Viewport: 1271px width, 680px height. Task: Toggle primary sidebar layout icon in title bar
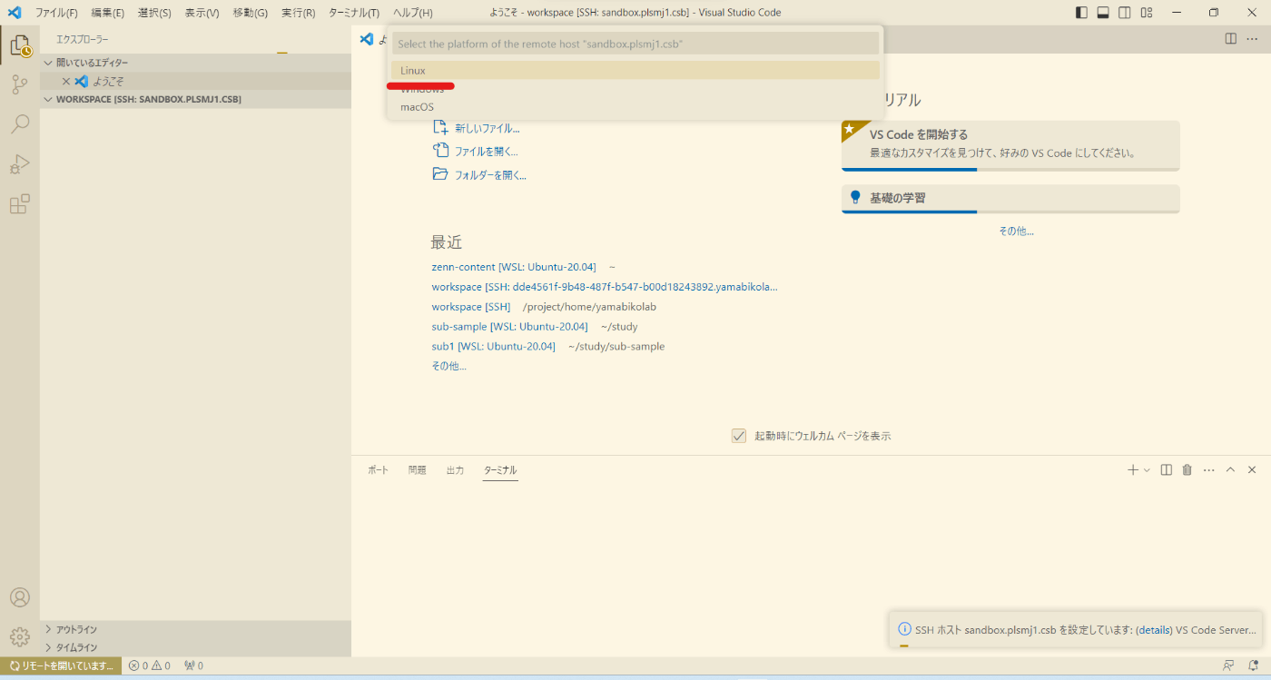1081,13
